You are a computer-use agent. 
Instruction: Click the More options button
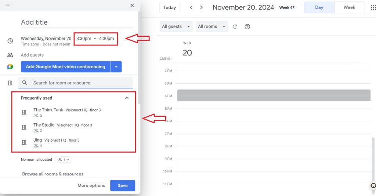[x=91, y=185]
